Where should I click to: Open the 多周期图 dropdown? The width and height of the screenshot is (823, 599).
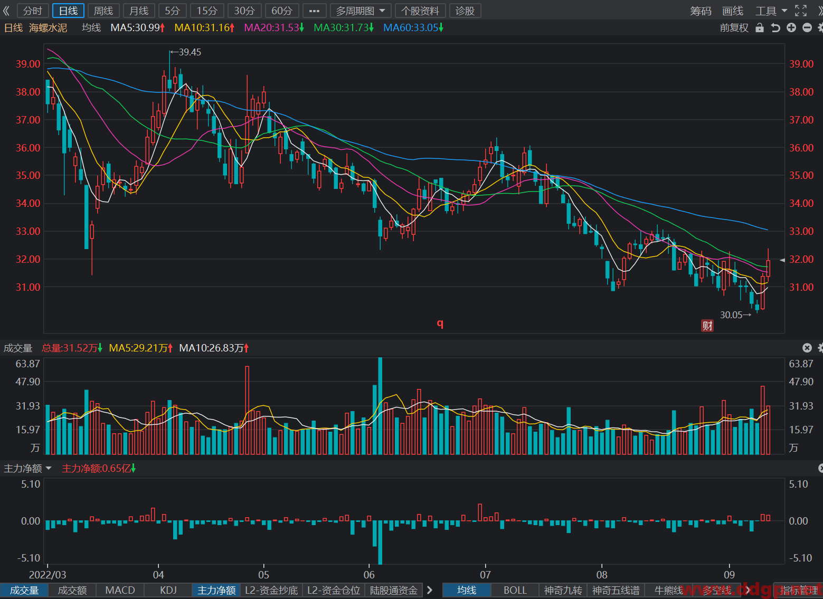[x=361, y=11]
